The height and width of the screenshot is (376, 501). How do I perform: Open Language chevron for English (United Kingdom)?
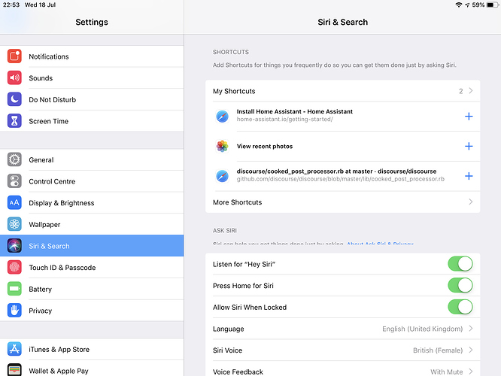(471, 329)
